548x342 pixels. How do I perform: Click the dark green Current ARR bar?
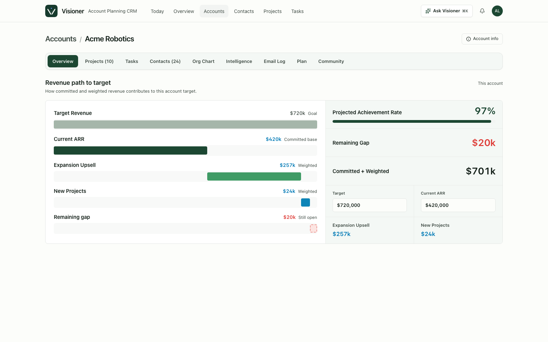pos(130,150)
